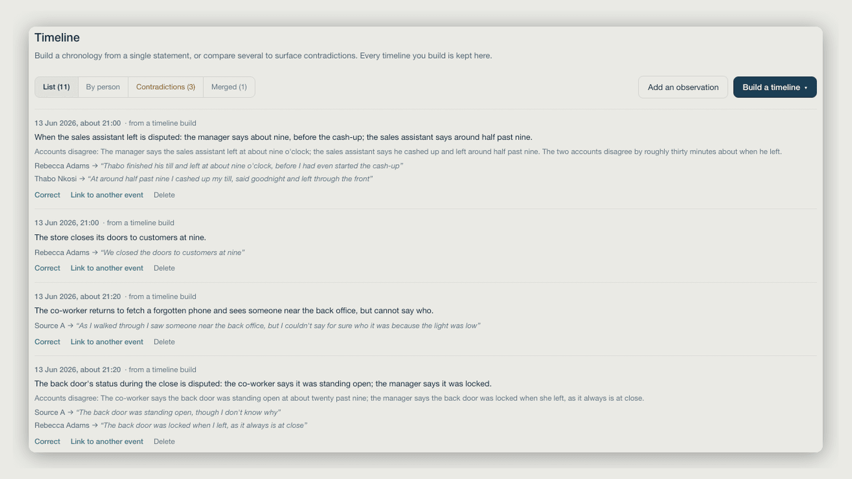852x479 pixels.
Task: Delete the back door status event
Action: [x=164, y=441]
